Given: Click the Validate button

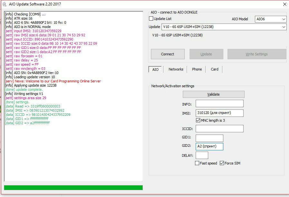Looking at the screenshot, I should 213,94.
